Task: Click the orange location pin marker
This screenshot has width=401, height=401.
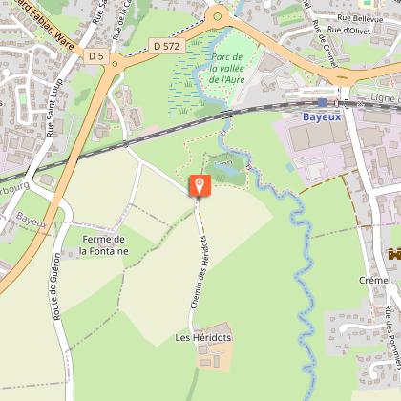Action: tap(200, 185)
